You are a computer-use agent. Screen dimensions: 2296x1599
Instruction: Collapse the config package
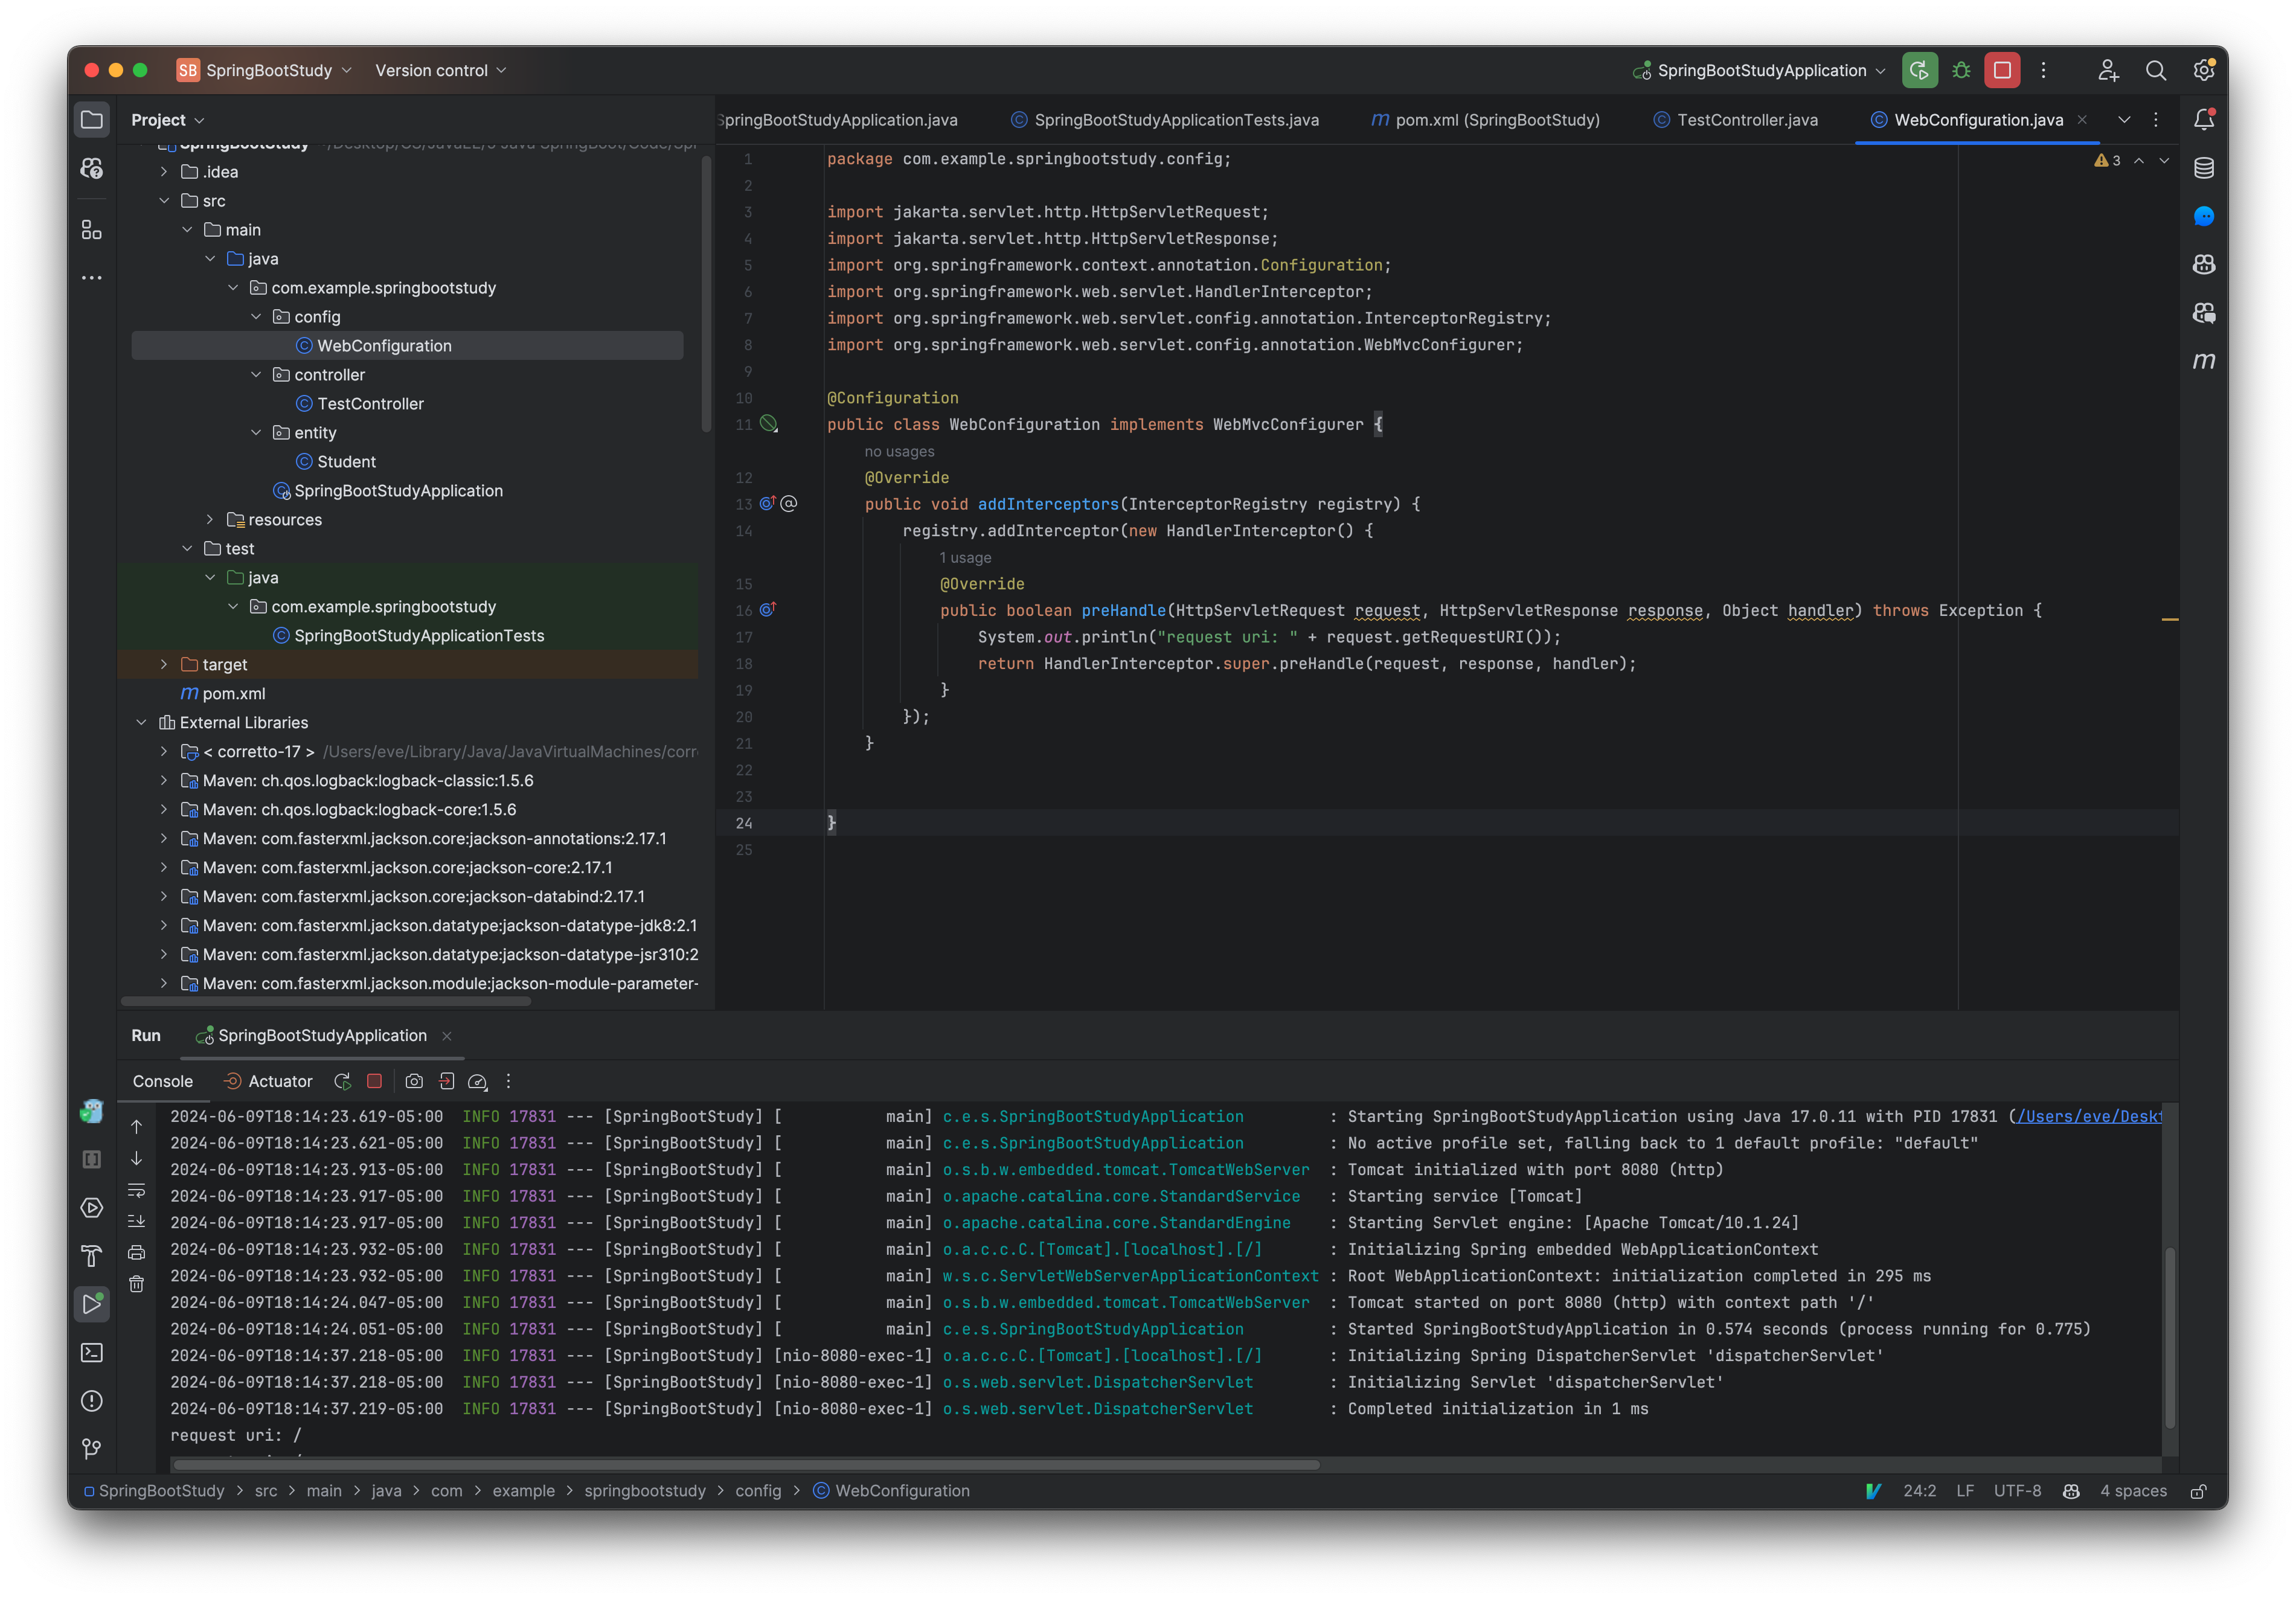(256, 317)
